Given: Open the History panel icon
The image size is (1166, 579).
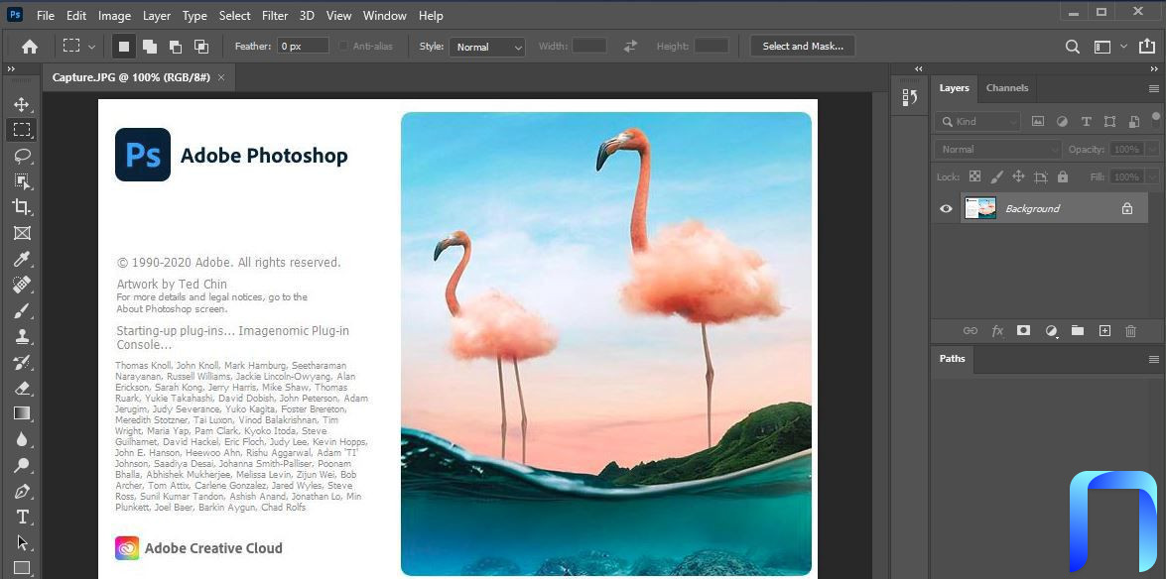Looking at the screenshot, I should pos(909,97).
